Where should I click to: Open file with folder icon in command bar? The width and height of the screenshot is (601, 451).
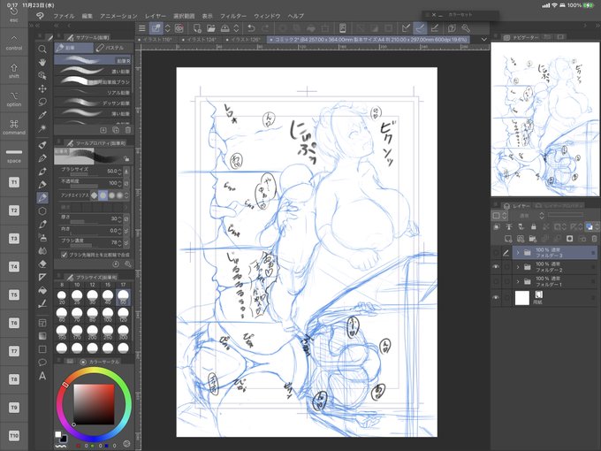click(x=211, y=28)
